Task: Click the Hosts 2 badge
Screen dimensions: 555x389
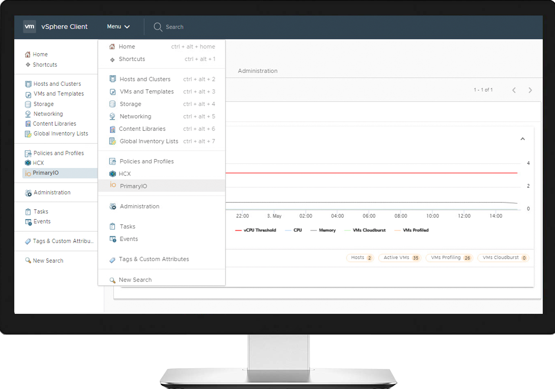Action: pyautogui.click(x=360, y=258)
